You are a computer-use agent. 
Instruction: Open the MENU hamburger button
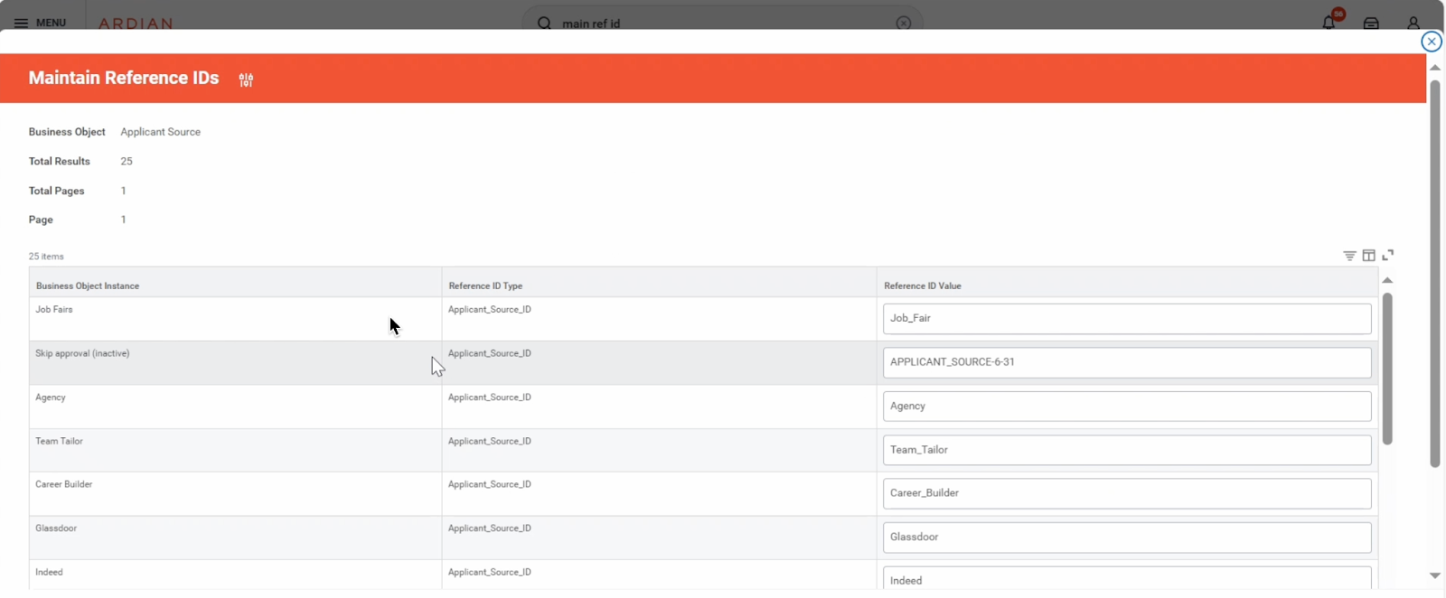coord(40,23)
